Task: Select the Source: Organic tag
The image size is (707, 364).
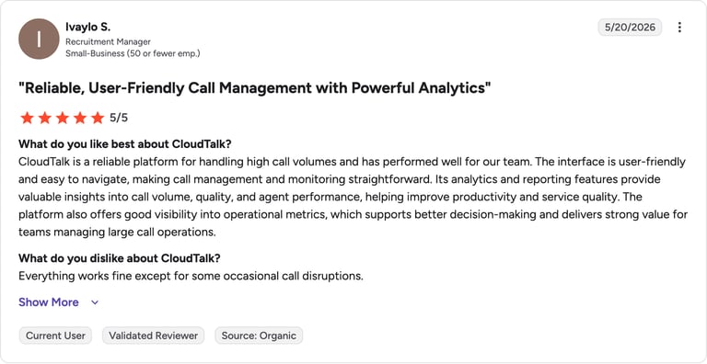Action: click(x=259, y=336)
